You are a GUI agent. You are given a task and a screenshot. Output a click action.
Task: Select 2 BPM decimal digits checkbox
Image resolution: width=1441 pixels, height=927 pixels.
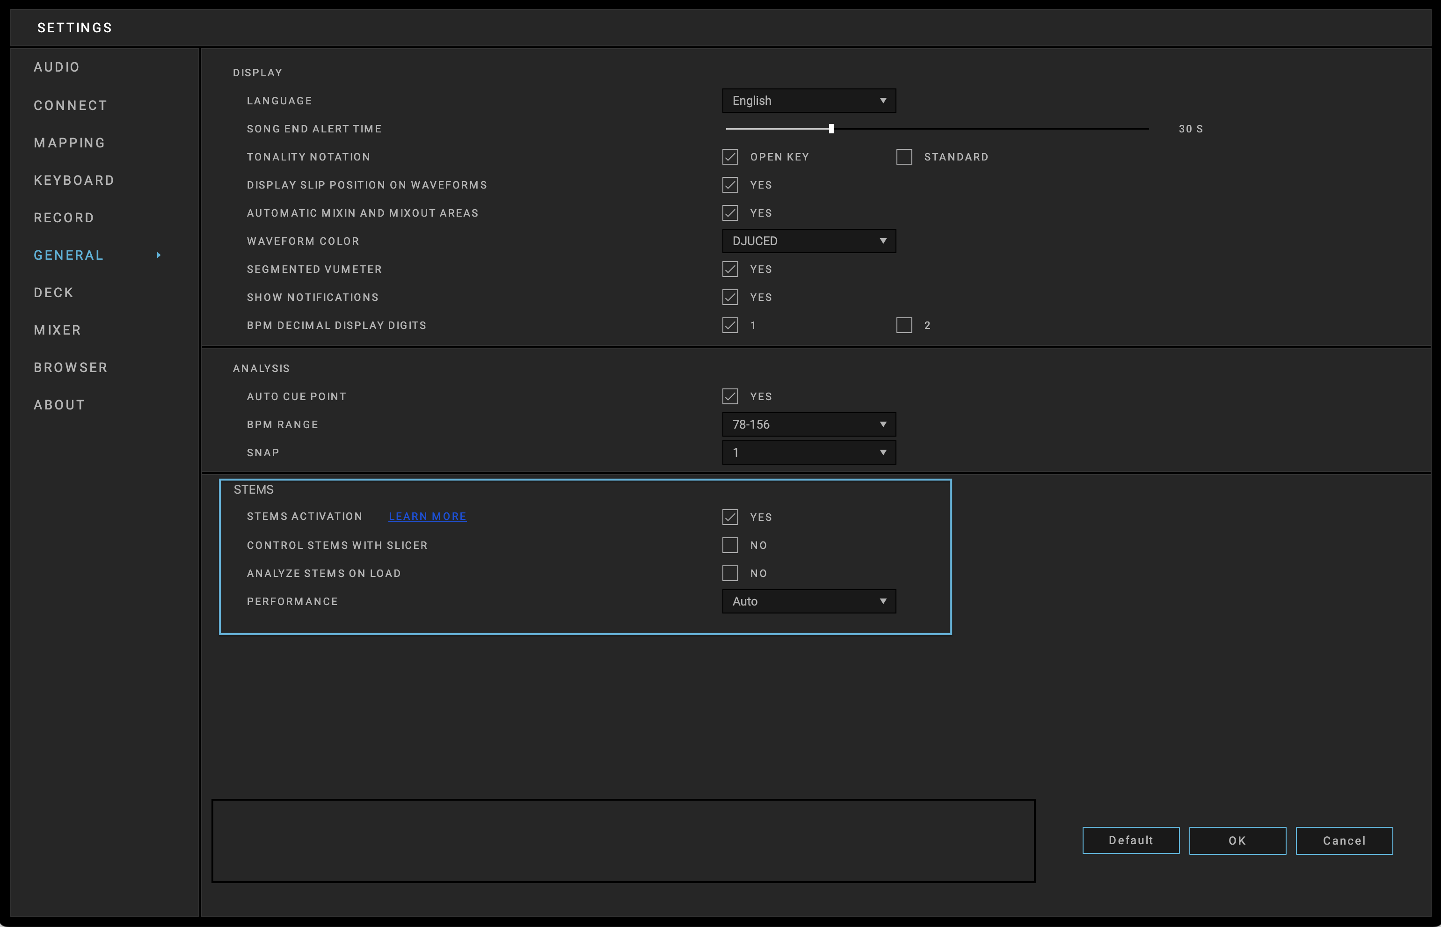click(904, 326)
